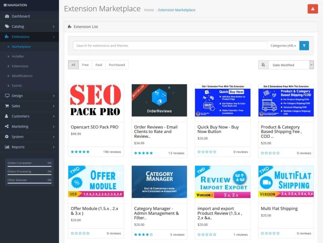Click the MultiFlat Shipping thumbnail image
The image size is (323, 243).
click(x=286, y=182)
